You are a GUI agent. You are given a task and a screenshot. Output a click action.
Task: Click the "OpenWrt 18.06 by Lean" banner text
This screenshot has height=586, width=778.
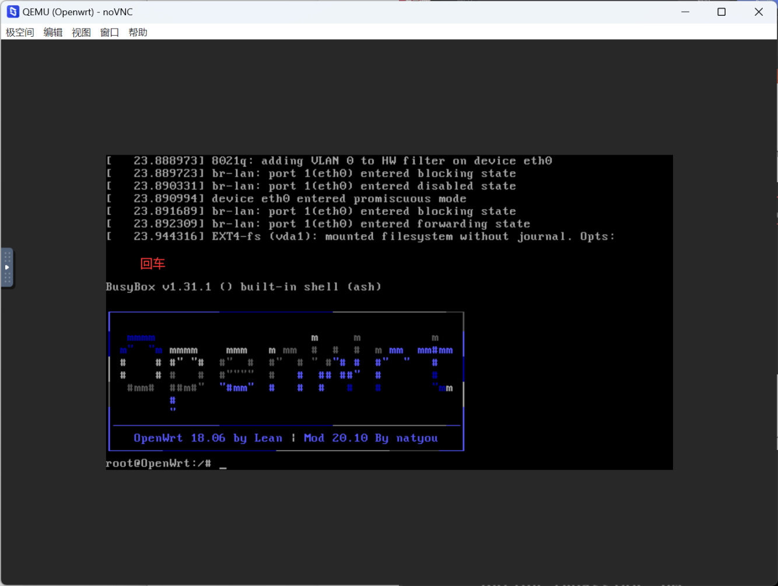(208, 438)
